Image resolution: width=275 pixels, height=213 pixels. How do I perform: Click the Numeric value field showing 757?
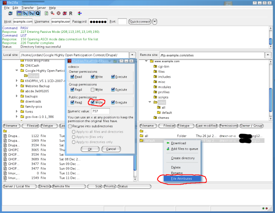click(x=101, y=111)
